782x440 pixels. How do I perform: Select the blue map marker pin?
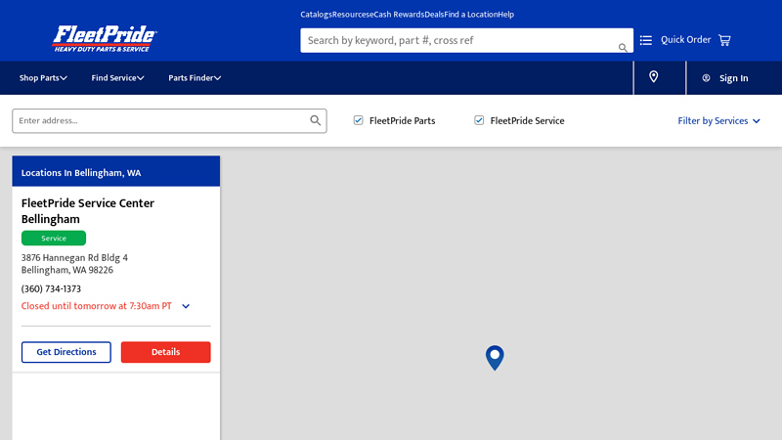pyautogui.click(x=495, y=357)
